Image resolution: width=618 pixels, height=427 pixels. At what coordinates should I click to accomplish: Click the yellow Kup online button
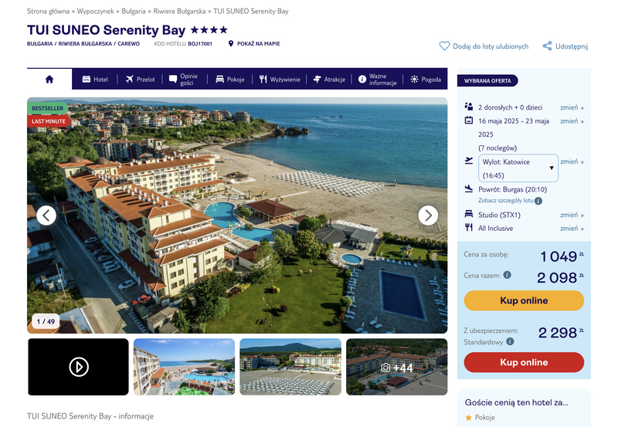tap(524, 300)
